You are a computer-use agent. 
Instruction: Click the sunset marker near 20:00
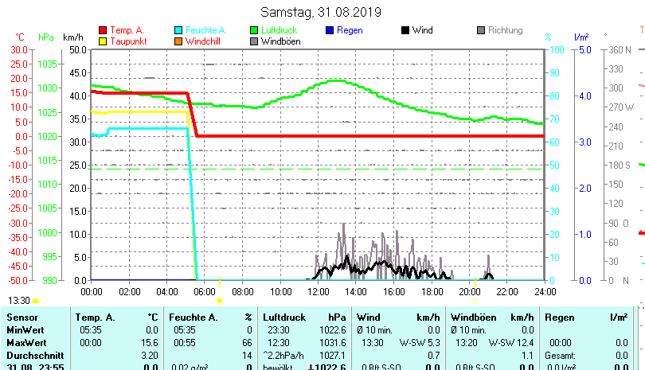pos(475,301)
